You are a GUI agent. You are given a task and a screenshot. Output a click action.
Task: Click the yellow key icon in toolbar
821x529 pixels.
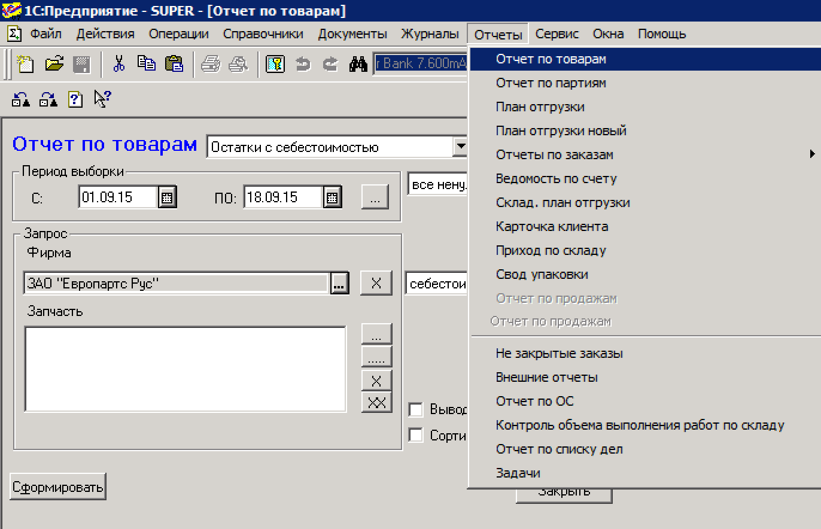pyautogui.click(x=275, y=63)
